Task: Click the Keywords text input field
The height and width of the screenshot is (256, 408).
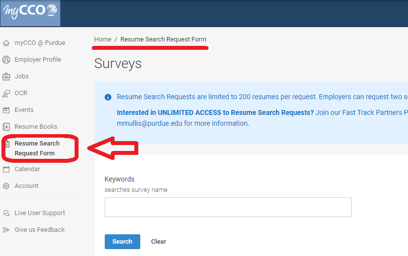Action: 228,207
